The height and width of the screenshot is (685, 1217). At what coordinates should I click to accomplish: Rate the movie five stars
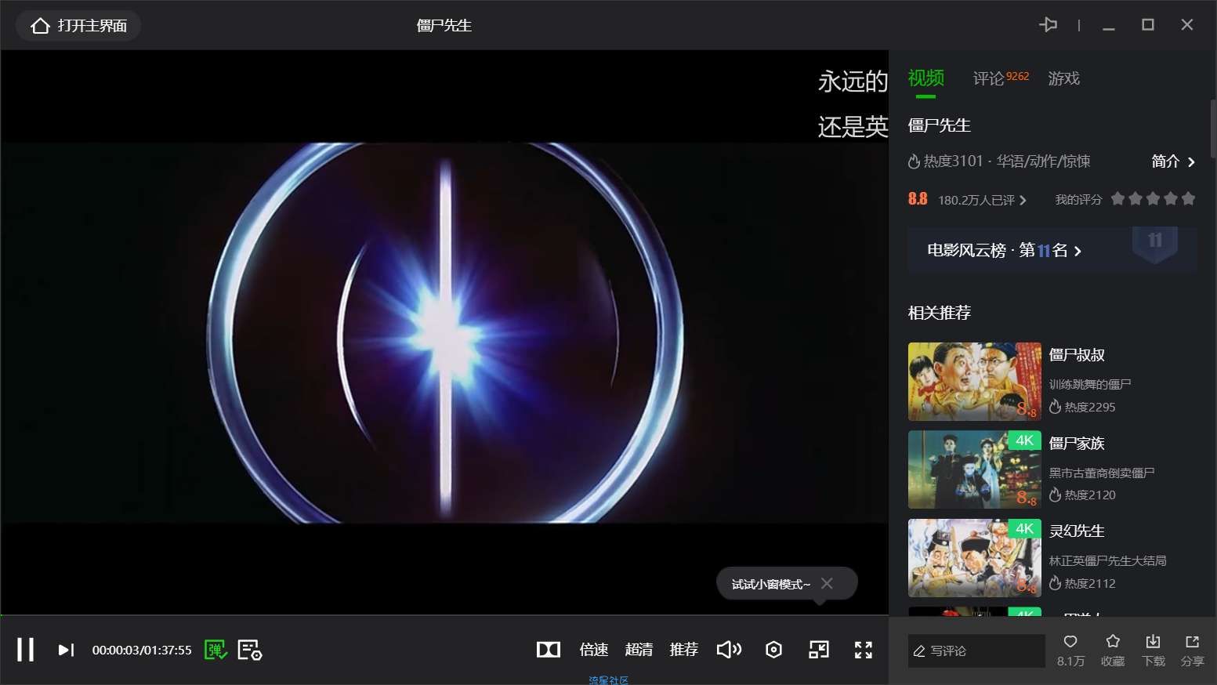(x=1188, y=199)
